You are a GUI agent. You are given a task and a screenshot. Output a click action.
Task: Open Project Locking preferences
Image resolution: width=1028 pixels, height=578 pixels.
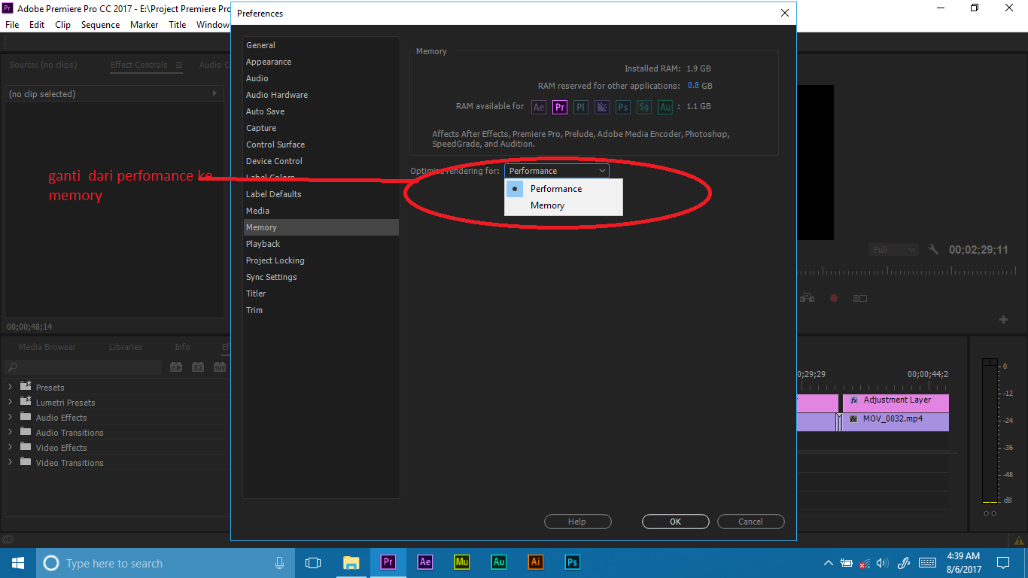click(321, 260)
